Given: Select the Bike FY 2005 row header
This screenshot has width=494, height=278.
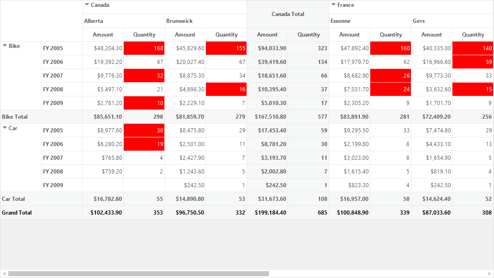Looking at the screenshot, I should 62,48.
